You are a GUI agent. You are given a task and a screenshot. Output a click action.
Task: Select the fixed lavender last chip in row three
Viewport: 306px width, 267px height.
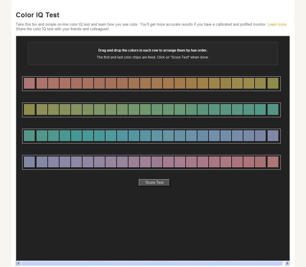(273, 136)
